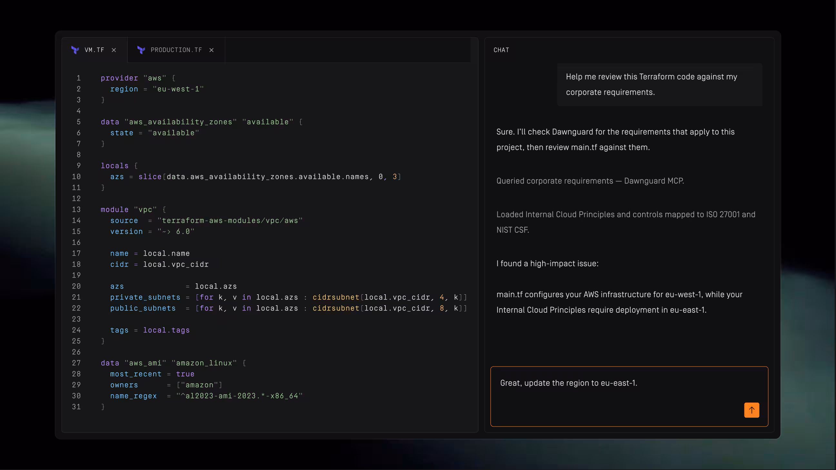Viewport: 836px width, 470px height.
Task: Close the VM.TF tab
Action: (x=114, y=50)
